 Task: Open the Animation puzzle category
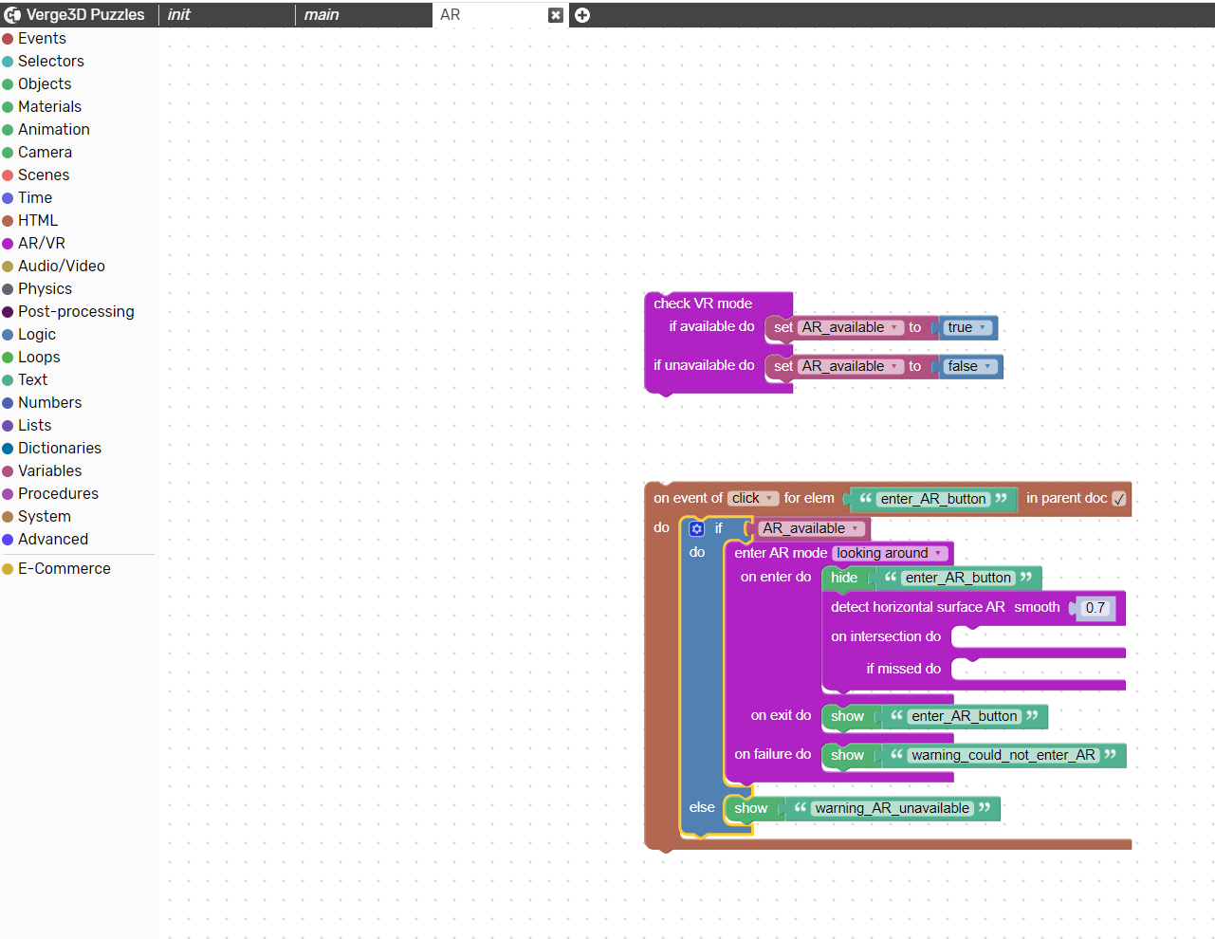click(53, 129)
